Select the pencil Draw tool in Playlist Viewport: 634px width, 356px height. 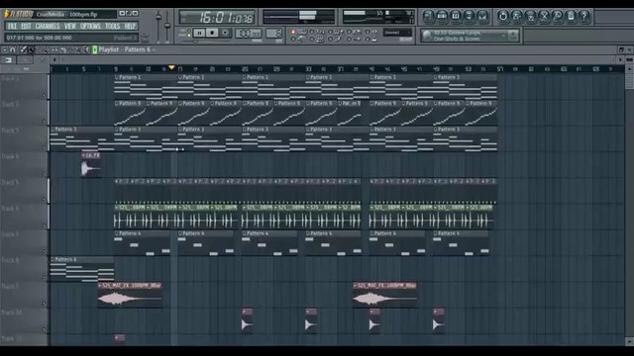(x=23, y=49)
